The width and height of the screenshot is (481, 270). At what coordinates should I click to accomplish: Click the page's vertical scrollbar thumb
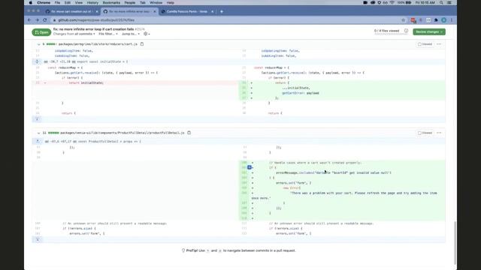pyautogui.click(x=455, y=243)
